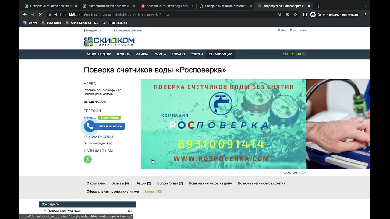Image resolution: width=390 pixels, height=219 pixels.
Task: Open the Яндекс.Диск bookmark
Action: [x=115, y=23]
